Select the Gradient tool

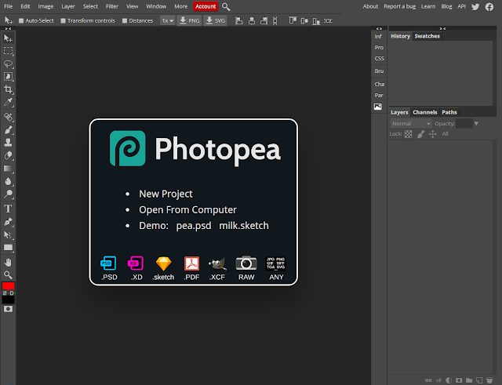(8, 169)
